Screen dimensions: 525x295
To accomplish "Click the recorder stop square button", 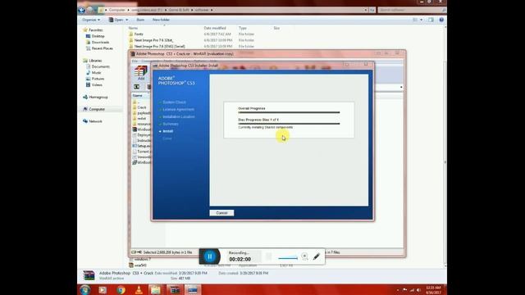I will (268, 256).
